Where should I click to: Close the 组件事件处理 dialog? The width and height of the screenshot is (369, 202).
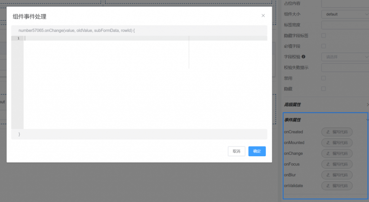(263, 15)
